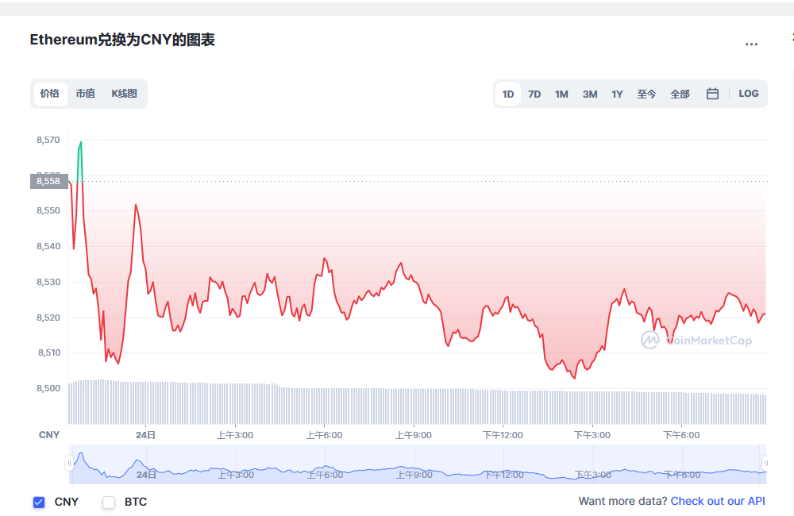Open the three-dot more options menu
Viewport: 794px width, 516px height.
[x=751, y=44]
